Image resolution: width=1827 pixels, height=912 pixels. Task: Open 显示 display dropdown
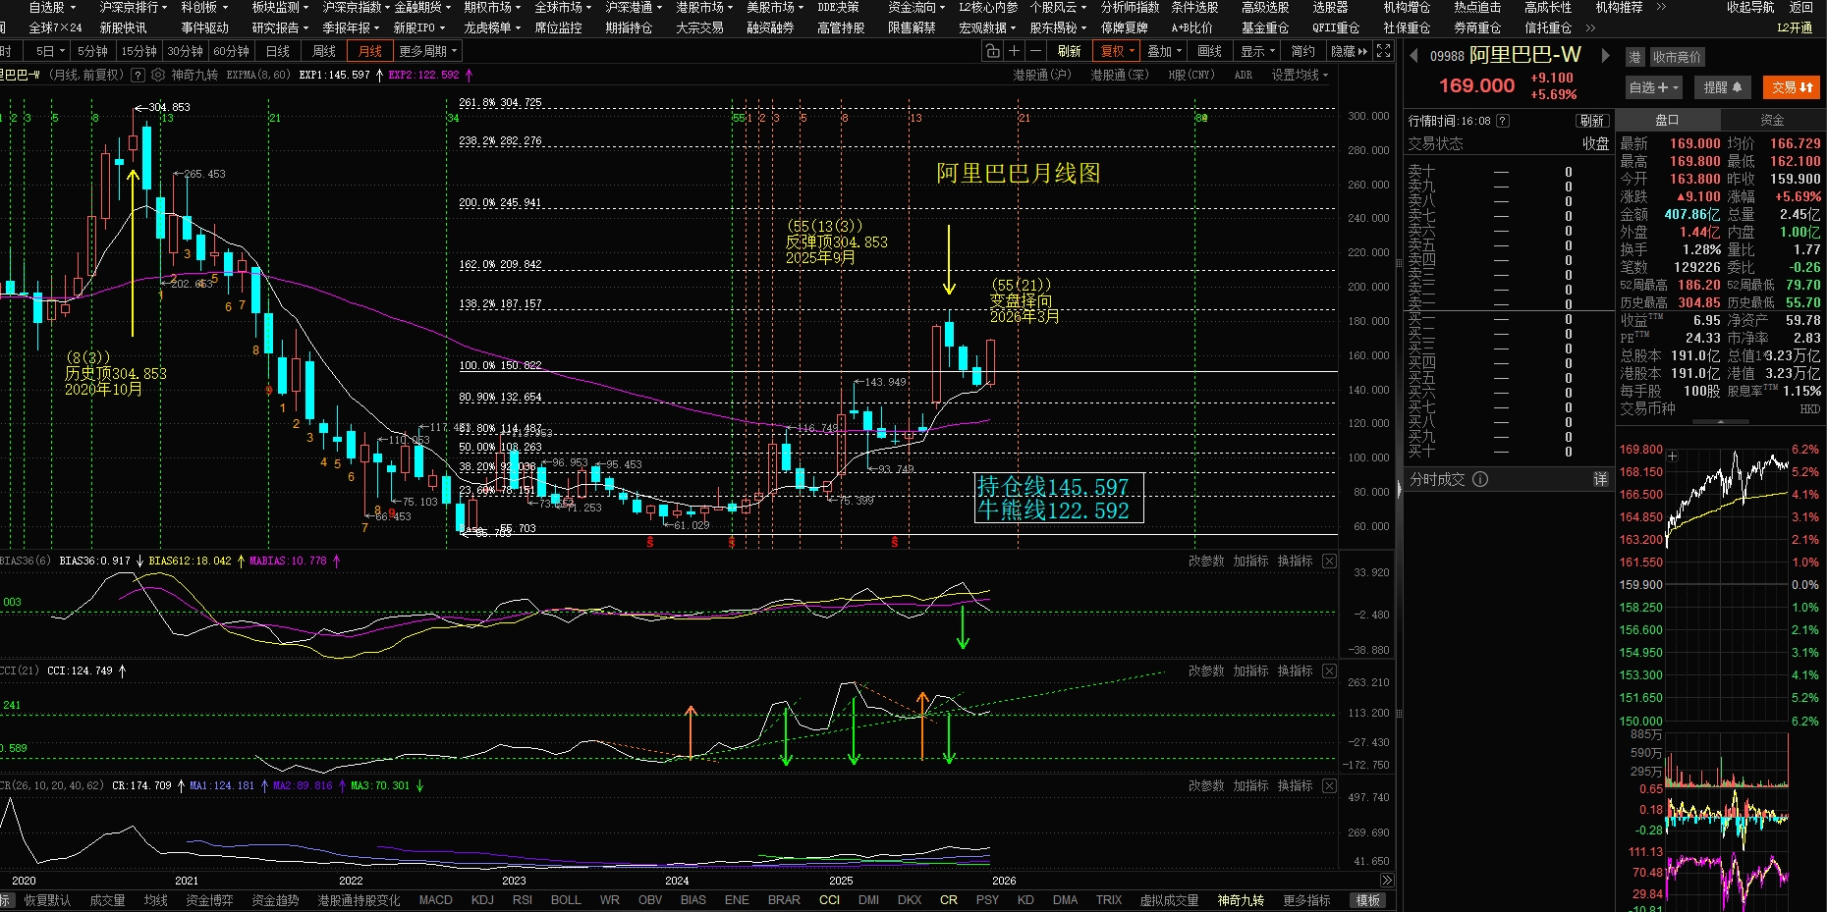coord(1257,51)
